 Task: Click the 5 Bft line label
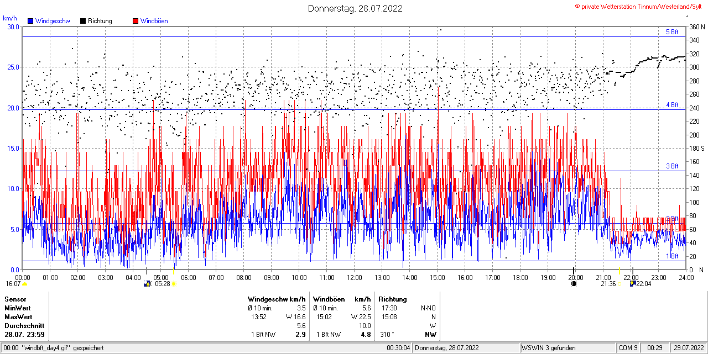(672, 32)
